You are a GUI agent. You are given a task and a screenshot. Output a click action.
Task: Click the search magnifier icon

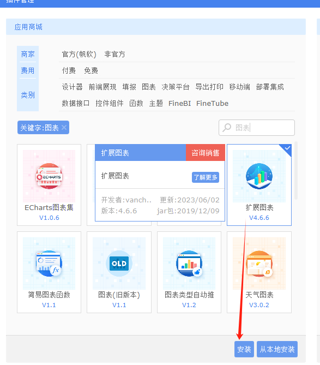[227, 128]
